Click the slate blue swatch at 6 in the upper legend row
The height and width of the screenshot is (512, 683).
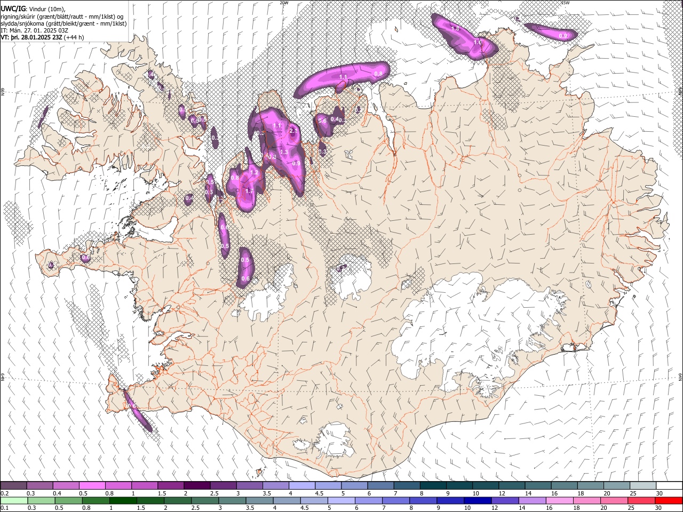(380, 485)
